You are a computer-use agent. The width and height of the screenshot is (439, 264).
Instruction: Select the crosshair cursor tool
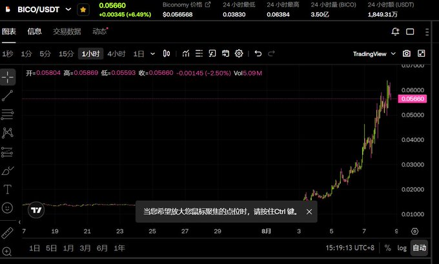(x=8, y=77)
